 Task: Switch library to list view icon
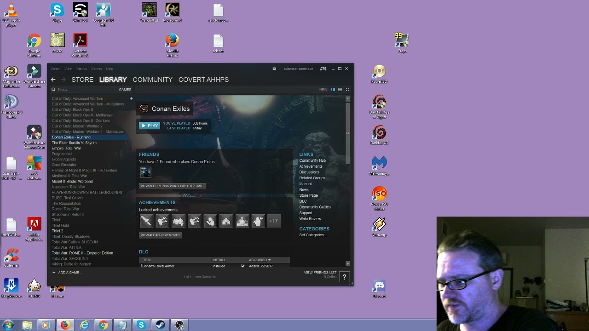[340, 90]
